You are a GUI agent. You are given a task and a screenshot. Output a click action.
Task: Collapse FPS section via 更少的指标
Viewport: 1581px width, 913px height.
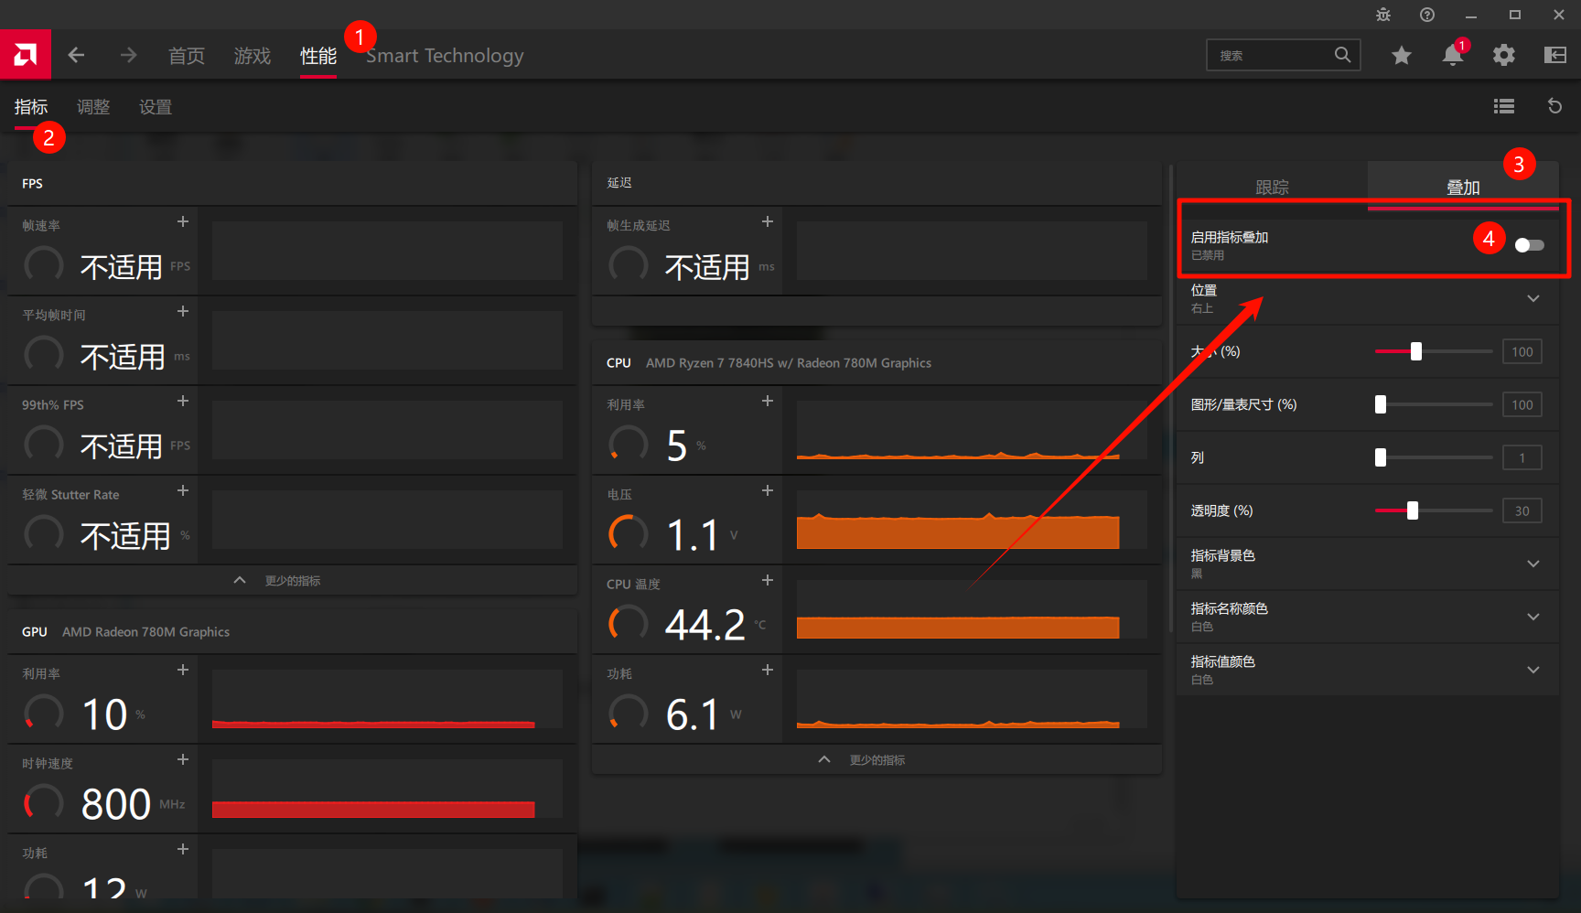tap(279, 581)
